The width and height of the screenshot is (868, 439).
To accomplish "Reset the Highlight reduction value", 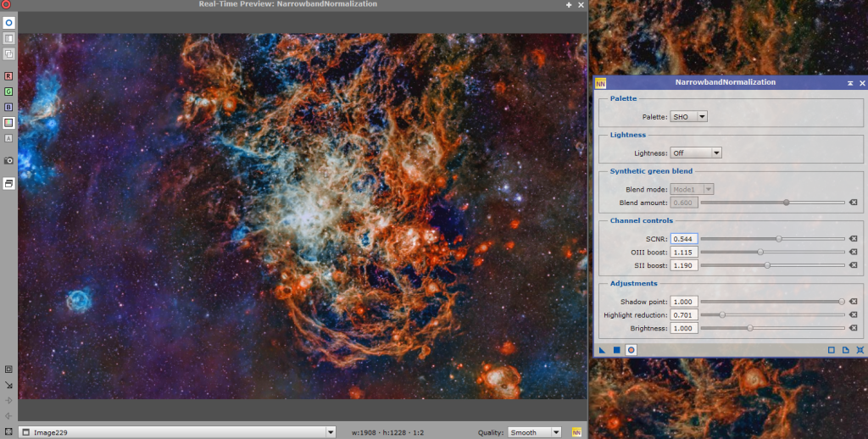I will (x=853, y=315).
